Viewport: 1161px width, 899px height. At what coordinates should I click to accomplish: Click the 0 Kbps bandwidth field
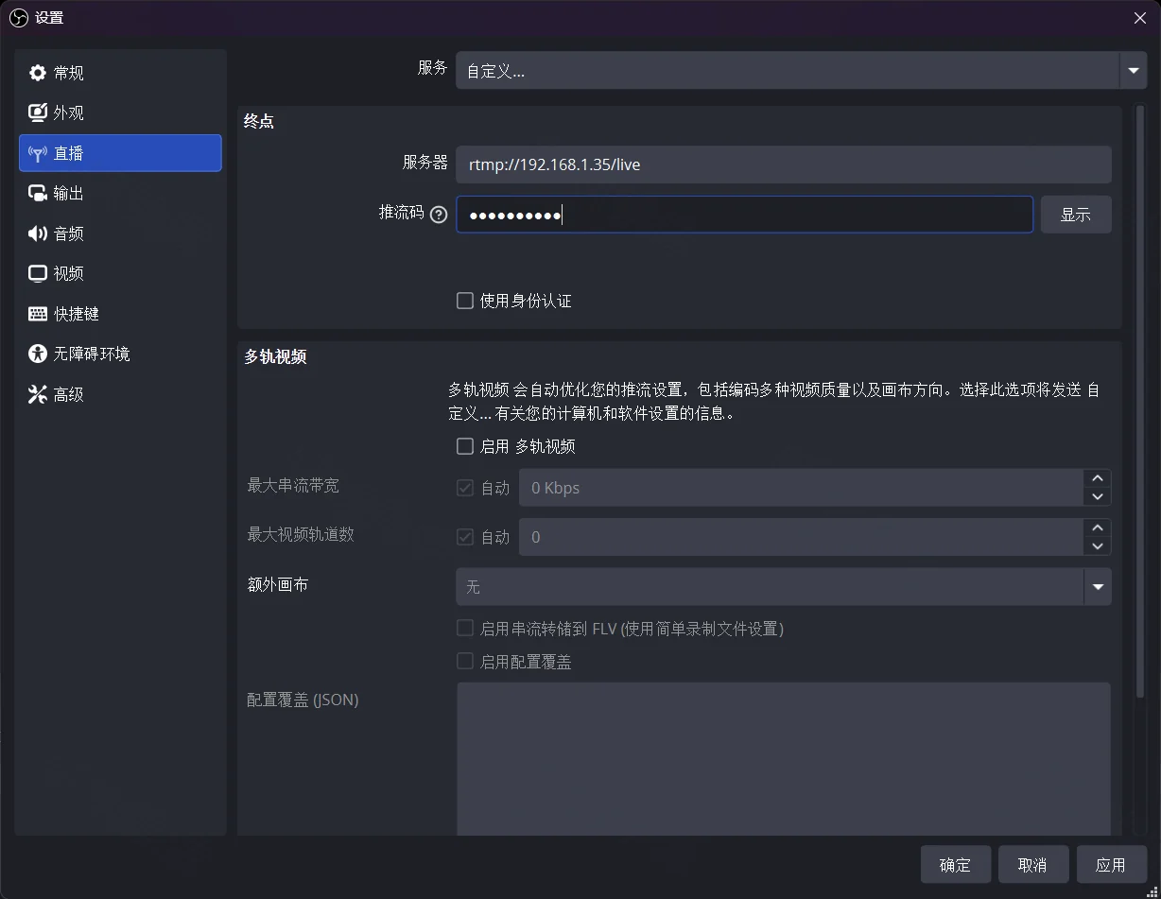(x=802, y=488)
